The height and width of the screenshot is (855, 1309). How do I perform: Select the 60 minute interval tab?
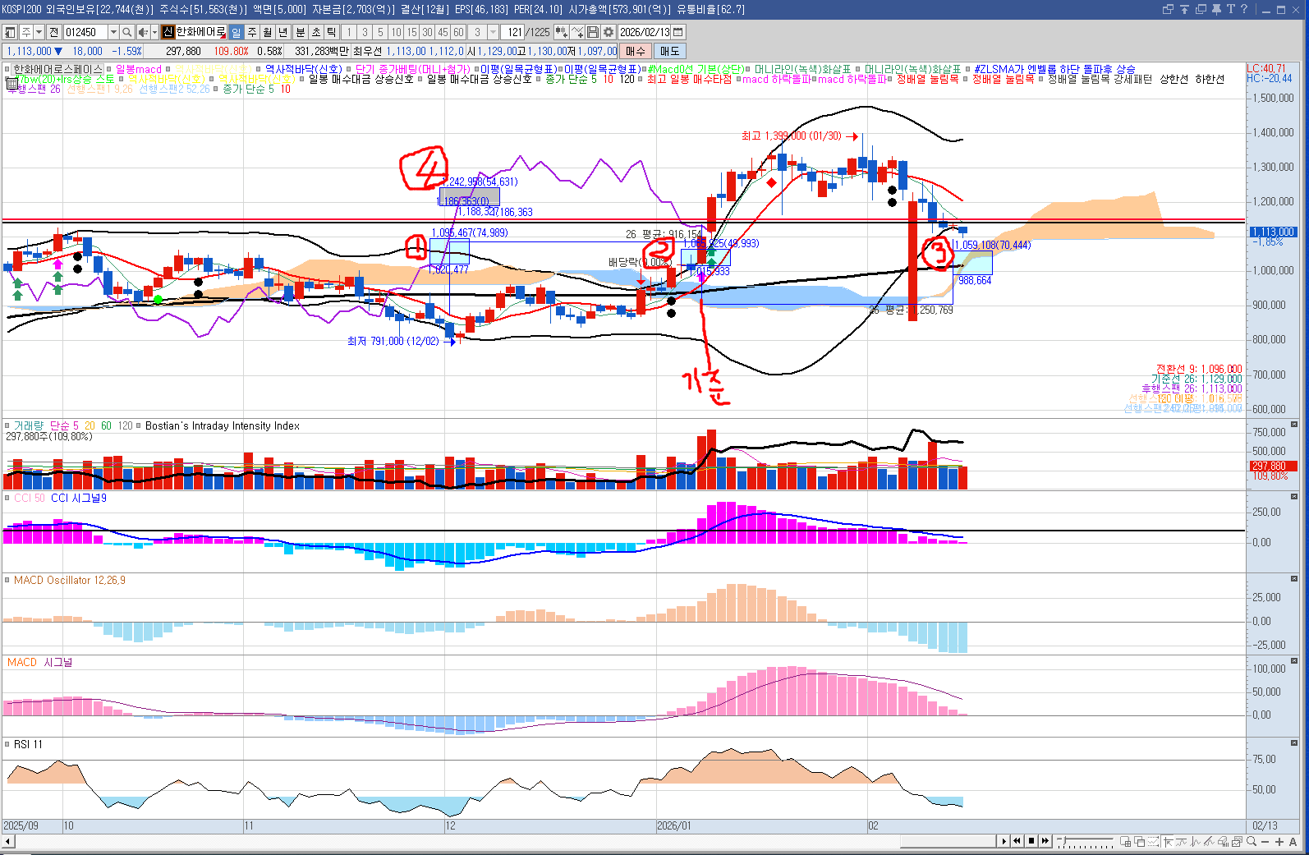pyautogui.click(x=458, y=32)
